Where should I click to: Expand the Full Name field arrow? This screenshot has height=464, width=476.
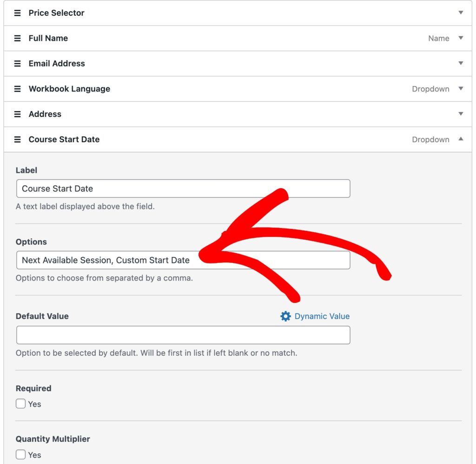(461, 38)
